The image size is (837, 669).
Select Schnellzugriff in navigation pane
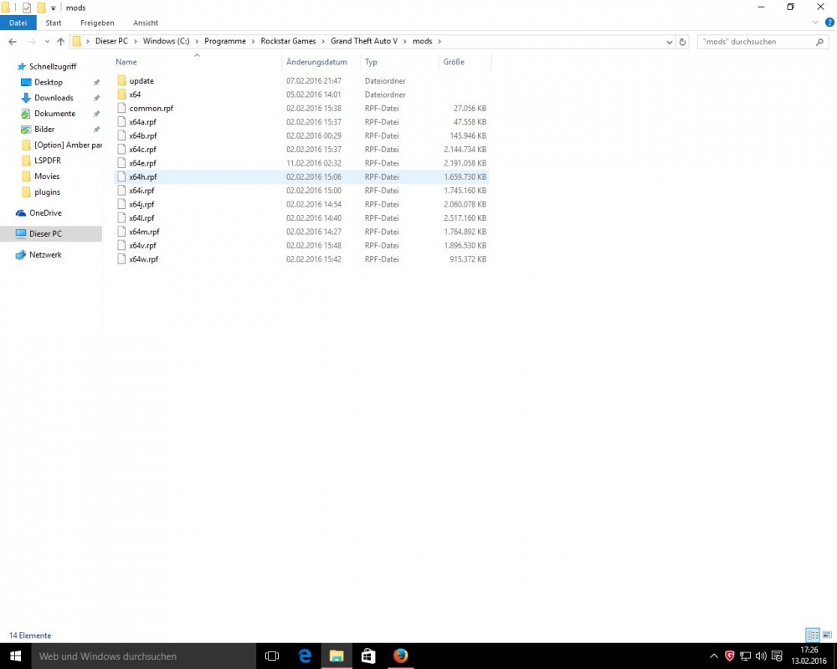point(52,67)
